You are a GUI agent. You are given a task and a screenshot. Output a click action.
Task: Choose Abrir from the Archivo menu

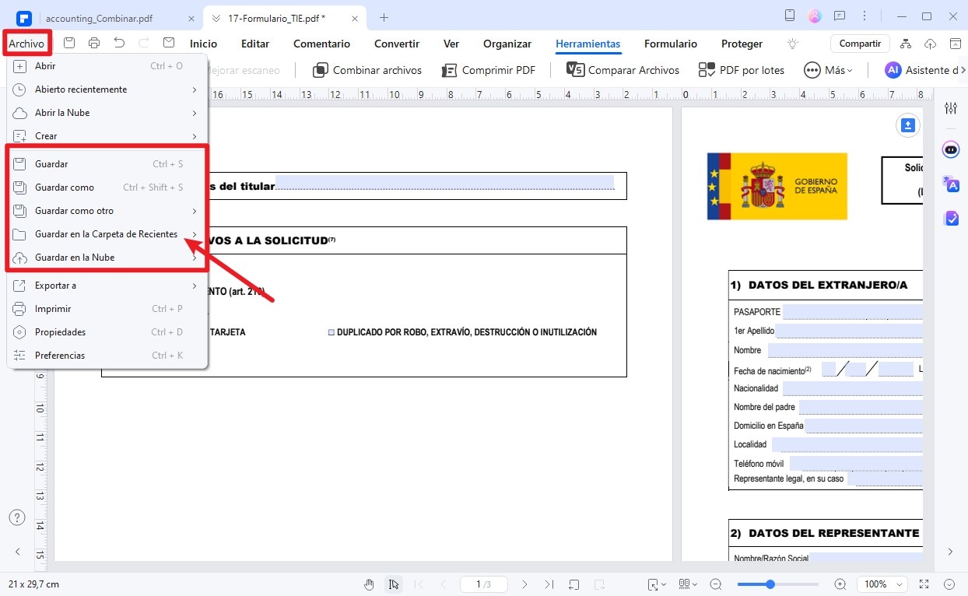(107, 66)
